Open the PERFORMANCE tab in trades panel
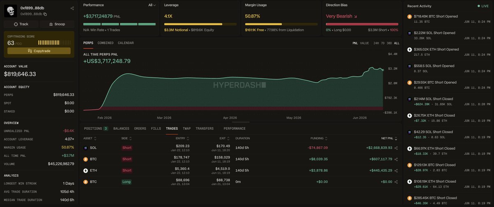The image size is (494, 207). point(234,129)
